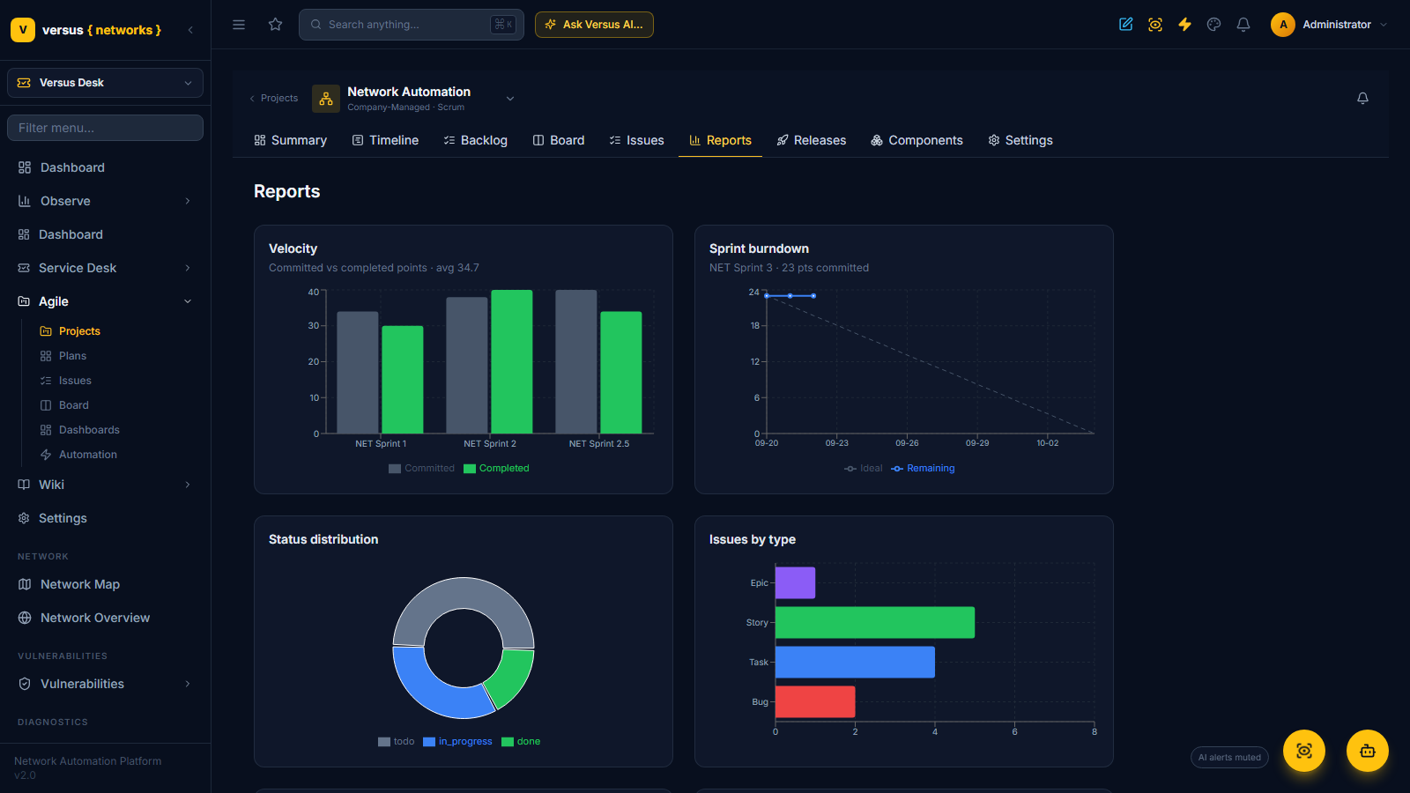Open the theme palette icon
1410x793 pixels.
[1214, 25]
